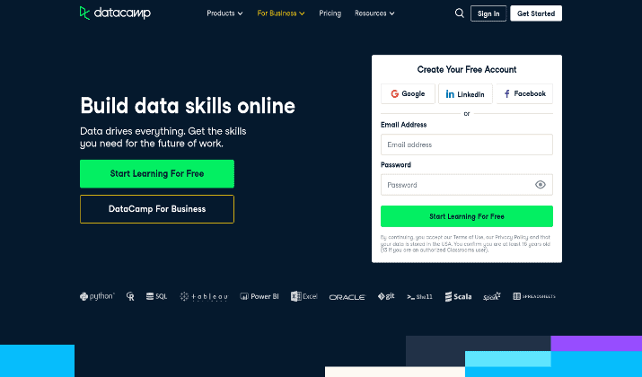Click Start Learning For Free in signup form
Screen dimensions: 642x377
pos(467,216)
